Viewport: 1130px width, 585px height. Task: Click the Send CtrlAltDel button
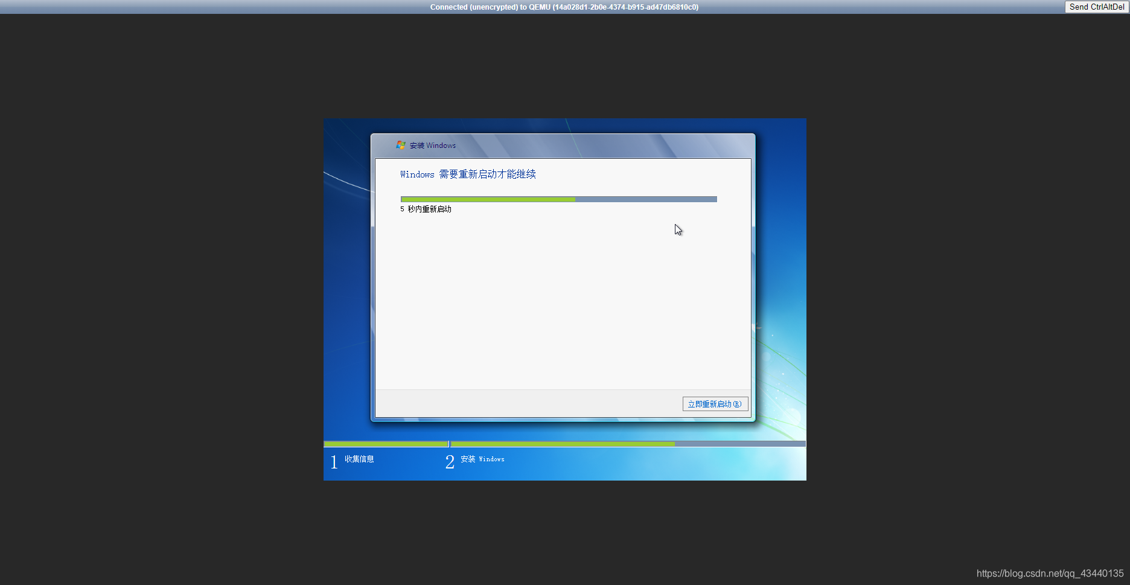click(x=1097, y=7)
